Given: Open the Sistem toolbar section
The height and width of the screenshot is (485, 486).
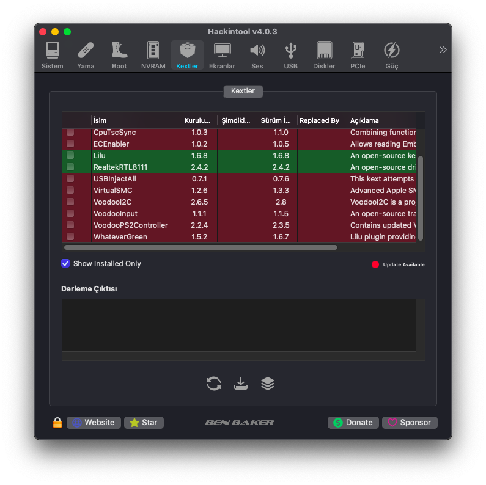Looking at the screenshot, I should 53,55.
